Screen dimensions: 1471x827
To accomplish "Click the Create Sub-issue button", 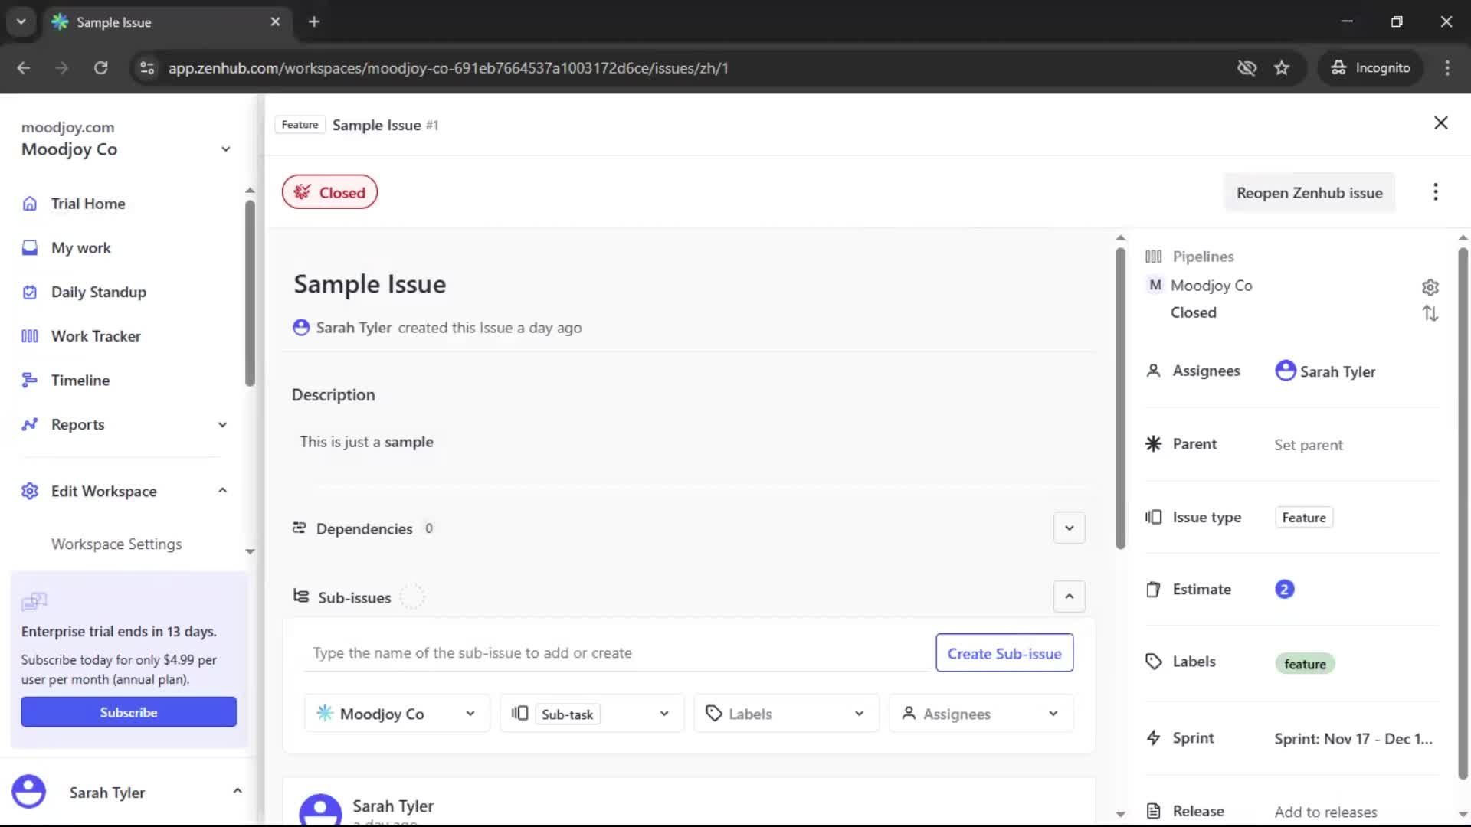I will click(1004, 652).
